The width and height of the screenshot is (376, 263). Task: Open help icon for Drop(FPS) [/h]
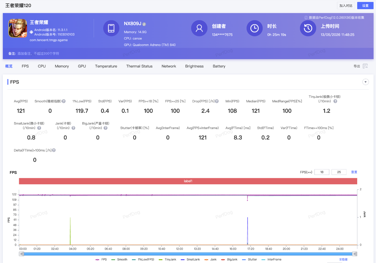click(217, 101)
